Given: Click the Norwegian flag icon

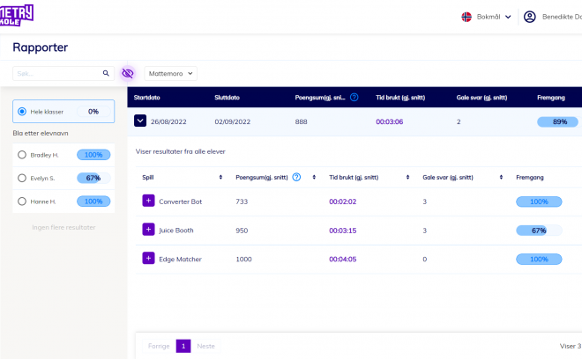Looking at the screenshot, I should point(466,17).
